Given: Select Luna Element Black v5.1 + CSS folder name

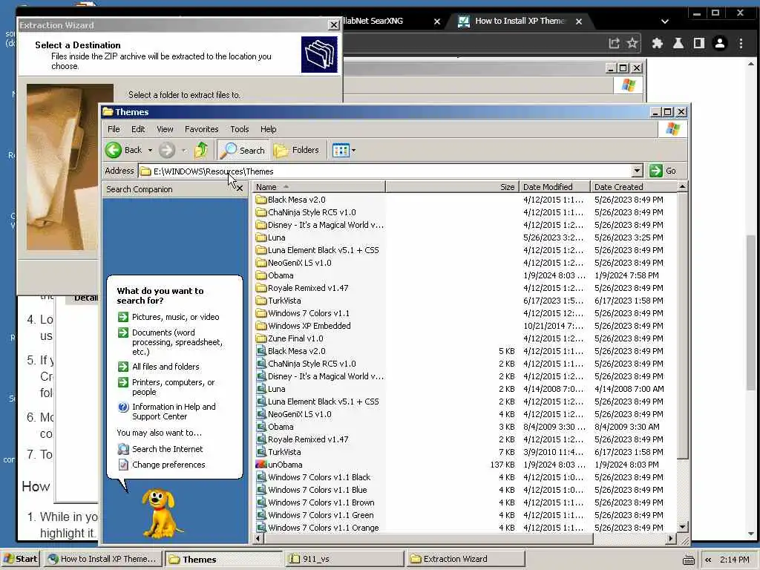Looking at the screenshot, I should tap(324, 250).
